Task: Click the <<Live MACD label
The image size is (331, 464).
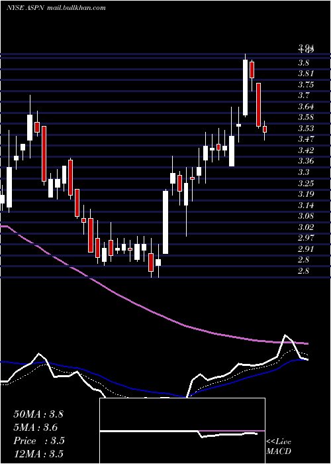Action: click(x=279, y=447)
